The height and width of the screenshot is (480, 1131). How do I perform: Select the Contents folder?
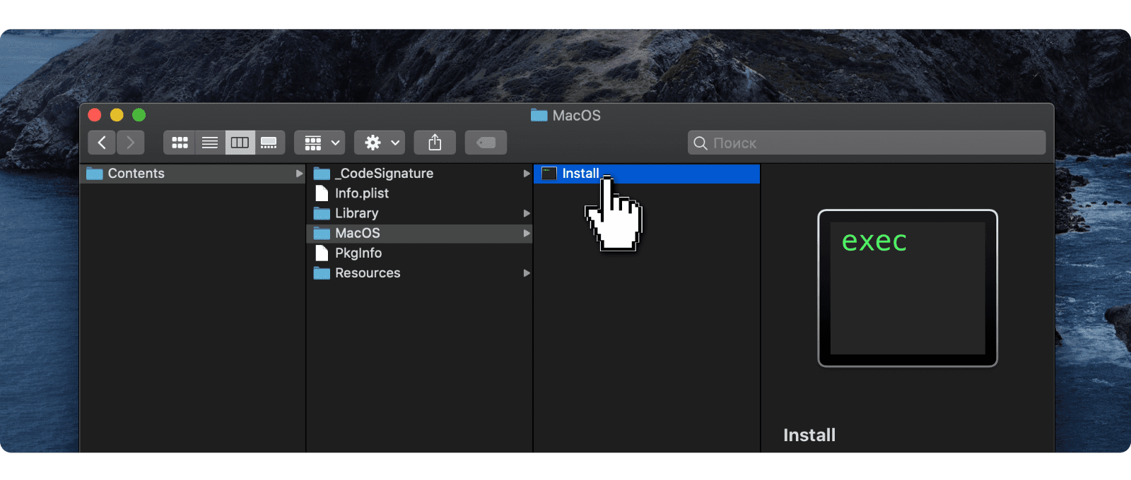[136, 174]
